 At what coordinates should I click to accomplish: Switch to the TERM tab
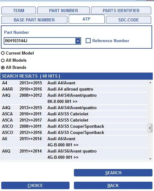click(x=19, y=11)
